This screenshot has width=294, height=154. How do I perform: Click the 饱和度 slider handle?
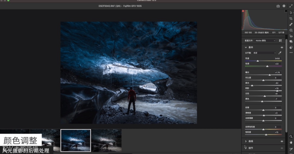(x=266, y=134)
